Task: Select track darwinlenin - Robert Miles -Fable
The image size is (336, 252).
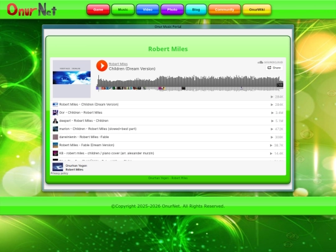Action: pos(168,137)
